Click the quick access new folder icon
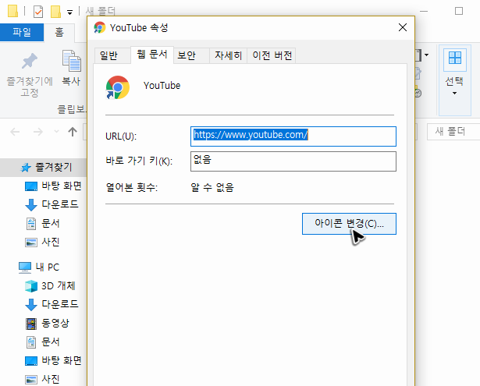 (55, 12)
